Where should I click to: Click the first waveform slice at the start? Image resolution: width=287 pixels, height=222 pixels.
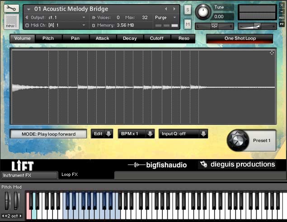[x=30, y=87]
